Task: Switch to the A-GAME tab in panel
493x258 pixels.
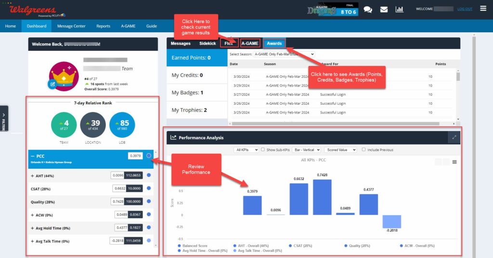Action: pos(250,43)
